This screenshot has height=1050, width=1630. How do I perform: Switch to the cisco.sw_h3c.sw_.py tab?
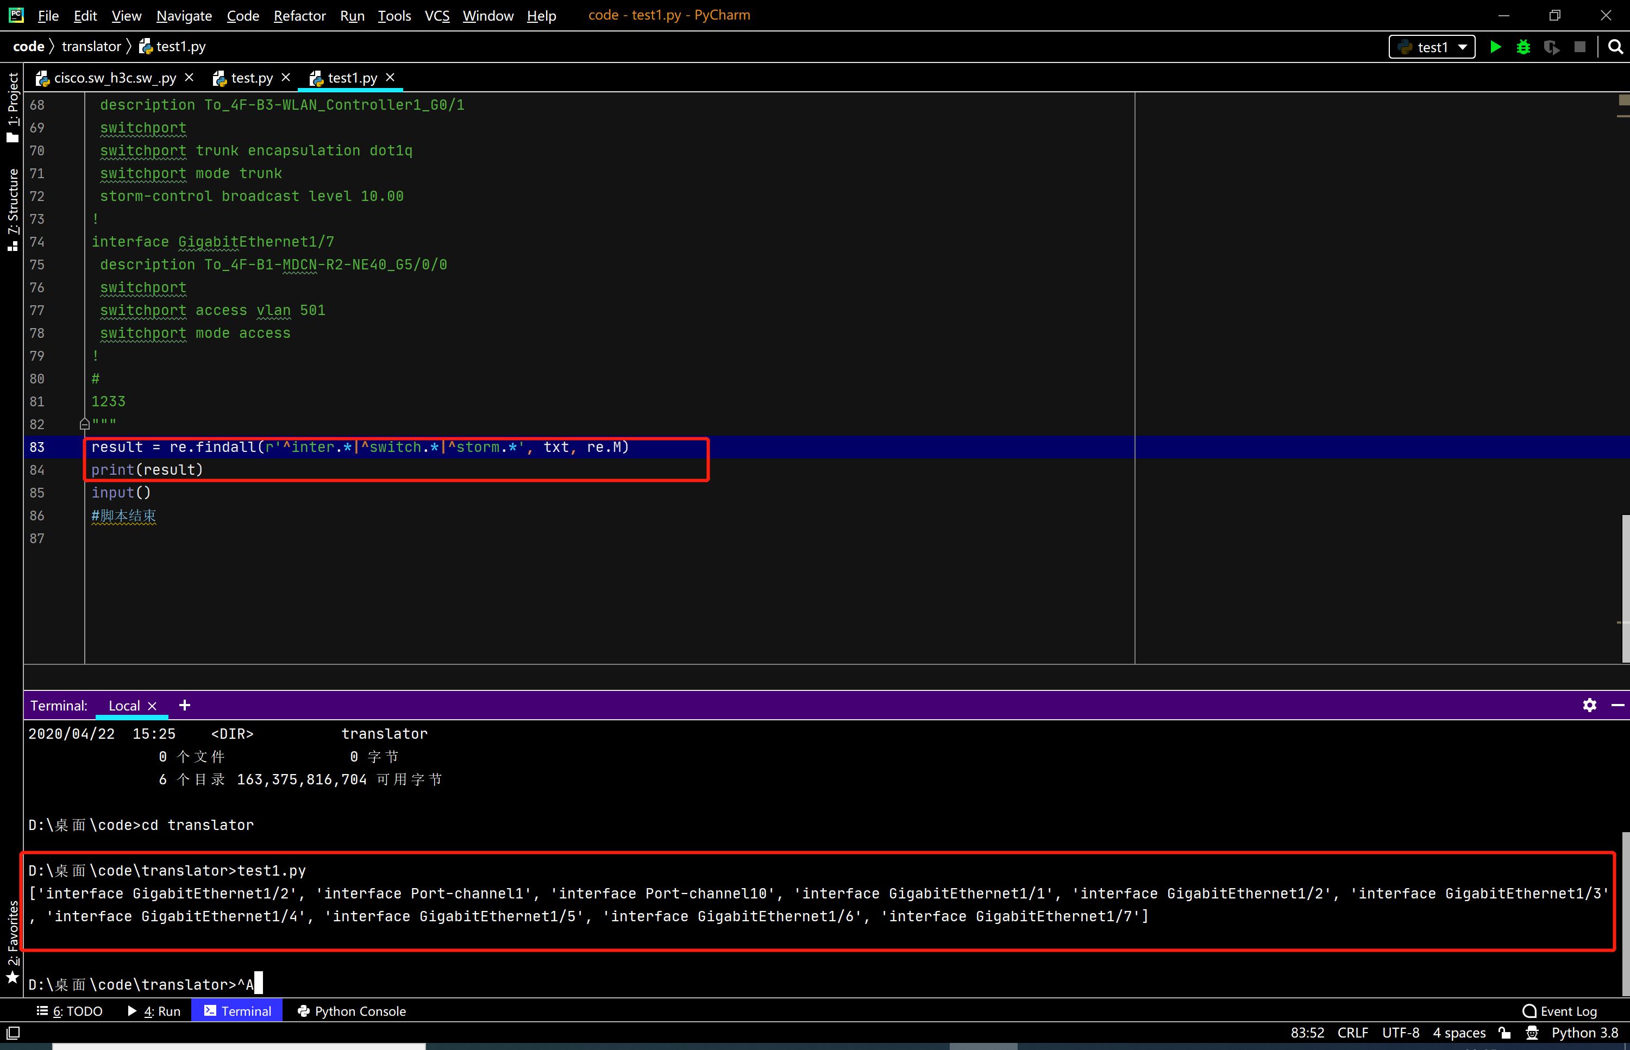115,78
